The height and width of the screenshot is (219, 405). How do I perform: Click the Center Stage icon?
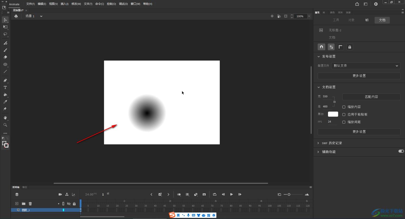(272, 16)
